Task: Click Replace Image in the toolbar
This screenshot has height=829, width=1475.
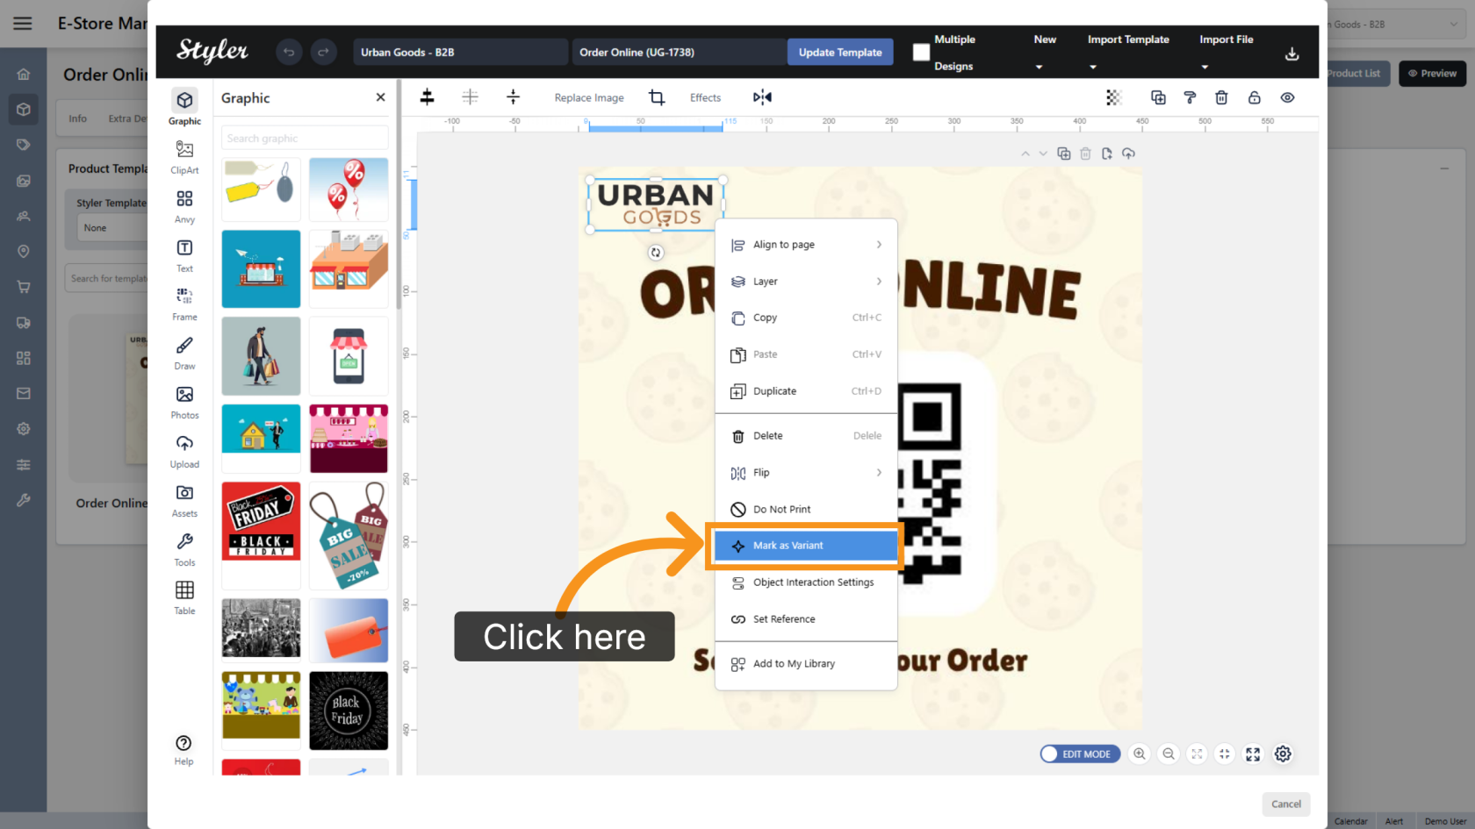Action: pos(589,97)
